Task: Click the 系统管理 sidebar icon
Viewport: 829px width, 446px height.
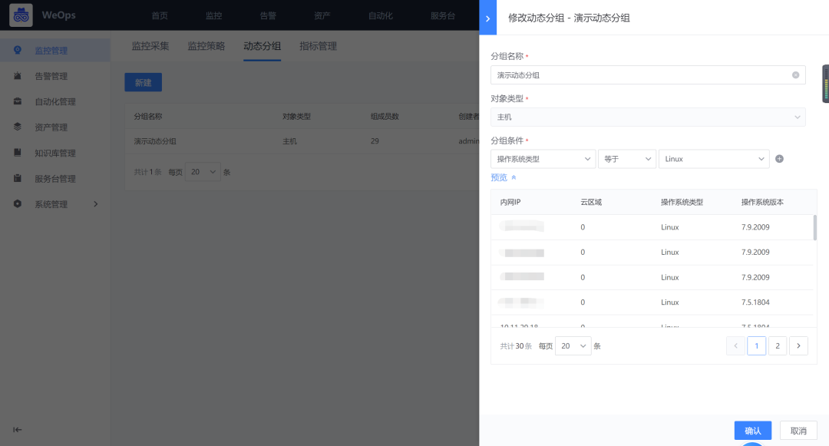Action: coord(18,204)
